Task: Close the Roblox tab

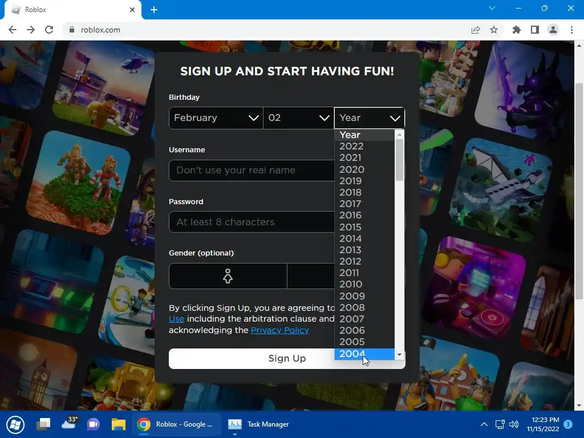Action: (132, 10)
